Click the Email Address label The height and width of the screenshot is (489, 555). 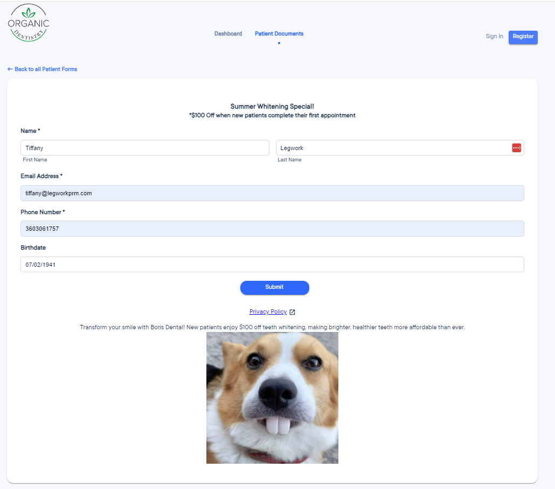tap(41, 176)
